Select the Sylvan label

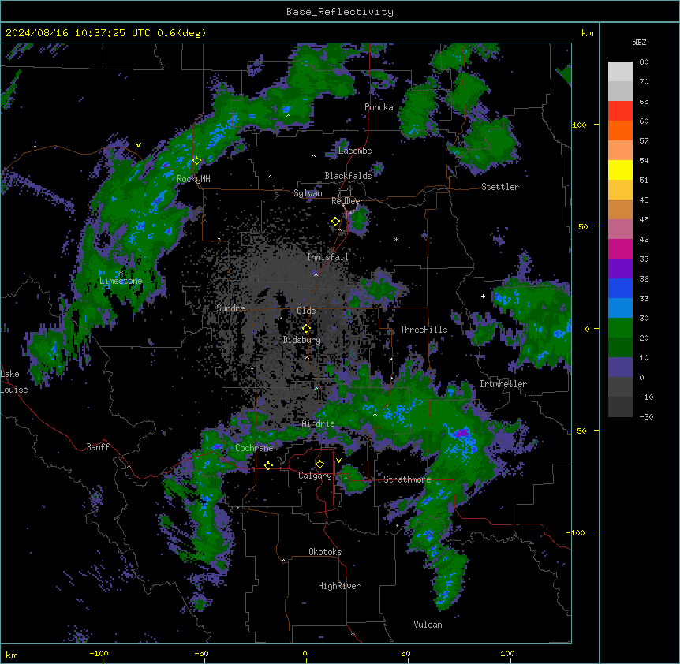point(308,193)
